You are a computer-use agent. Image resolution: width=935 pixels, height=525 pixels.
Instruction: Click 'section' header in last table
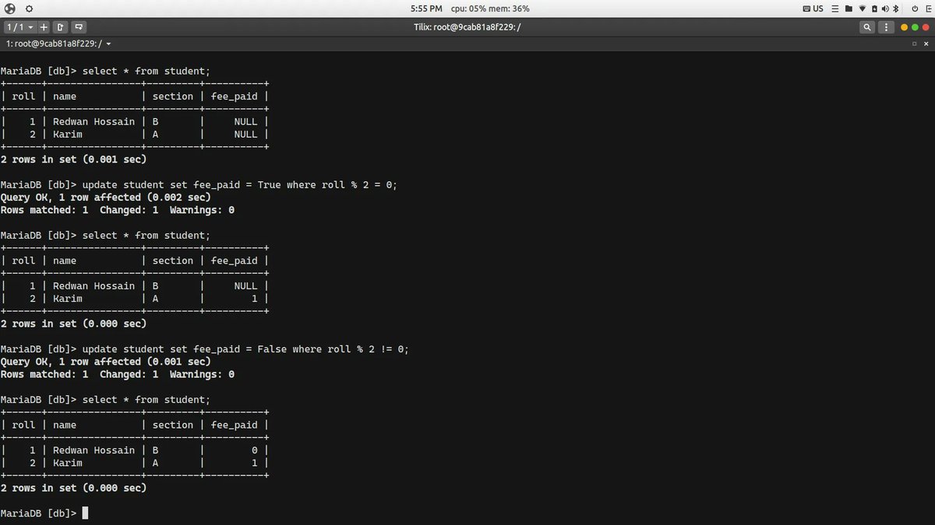173,425
